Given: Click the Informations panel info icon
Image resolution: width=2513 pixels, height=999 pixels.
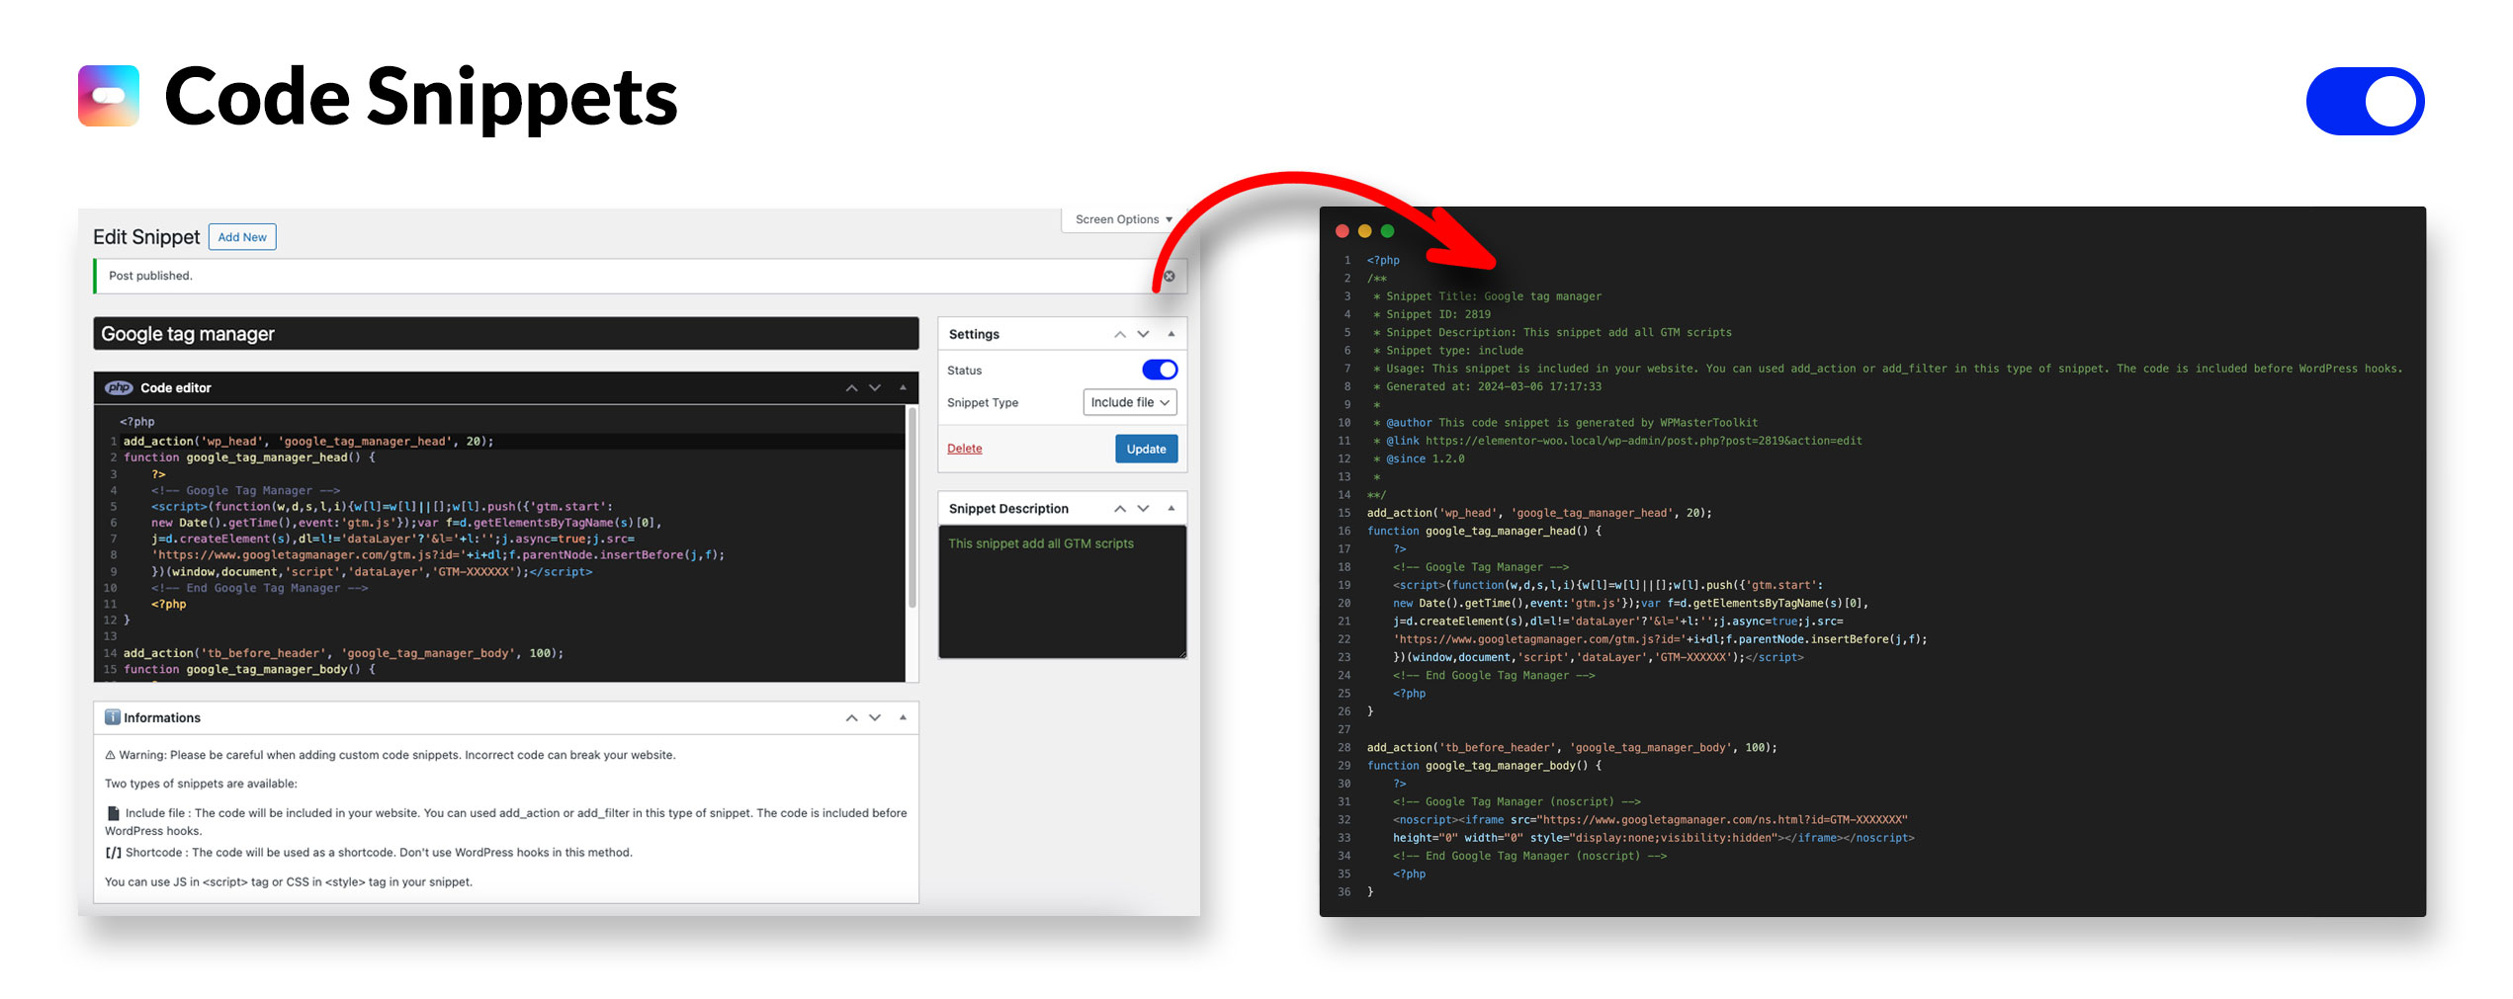Looking at the screenshot, I should [113, 717].
